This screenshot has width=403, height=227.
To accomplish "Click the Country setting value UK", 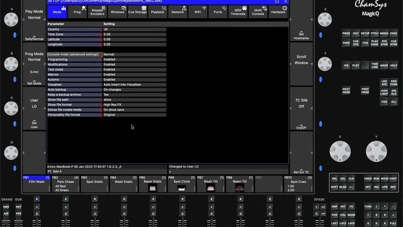I will 134,30.
